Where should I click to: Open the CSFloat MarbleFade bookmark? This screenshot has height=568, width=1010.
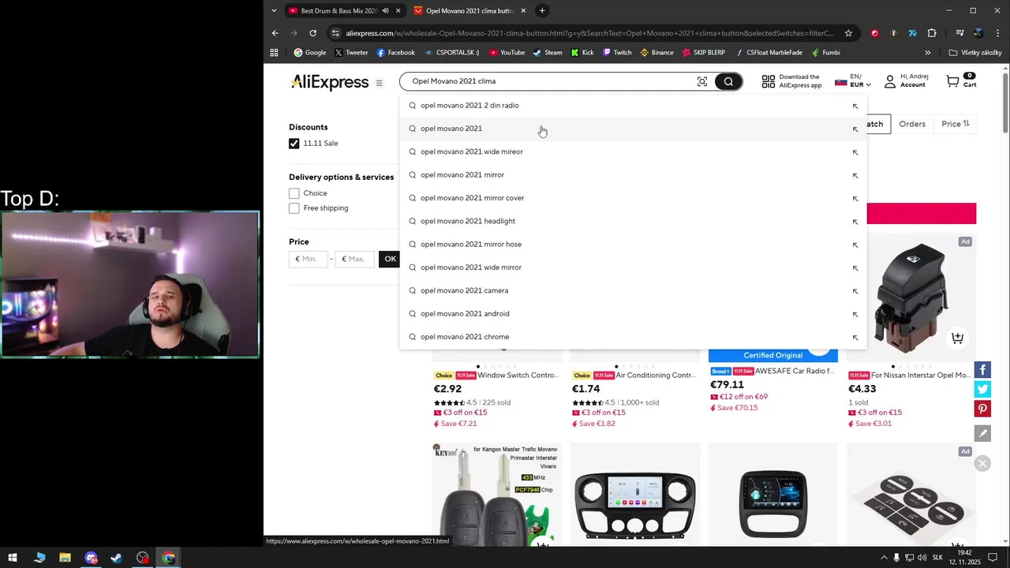pyautogui.click(x=769, y=53)
